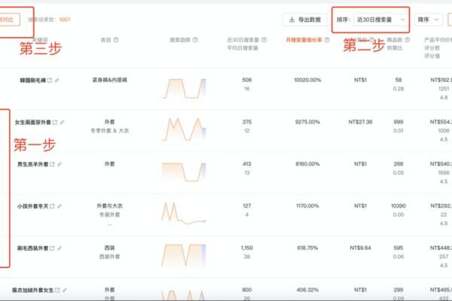Click chain link icon beside 小孩外套冬天

point(60,206)
